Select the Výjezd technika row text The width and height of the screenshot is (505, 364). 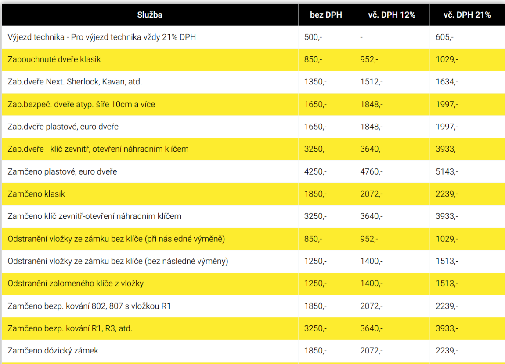click(x=102, y=37)
